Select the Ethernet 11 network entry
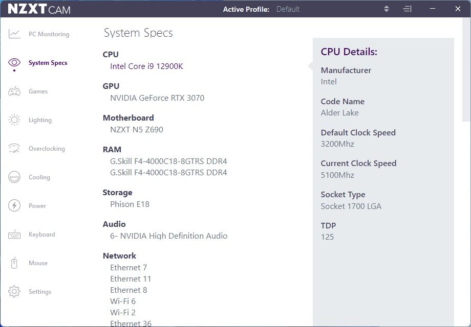Screen dimensions: 471x327 pos(131,279)
